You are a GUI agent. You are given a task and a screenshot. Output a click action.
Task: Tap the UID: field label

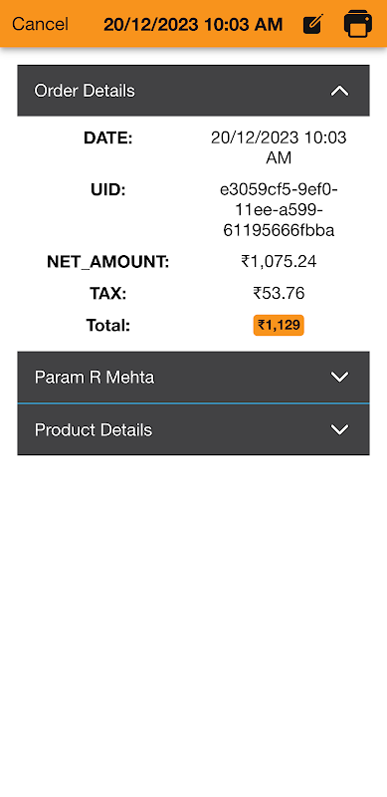click(108, 190)
